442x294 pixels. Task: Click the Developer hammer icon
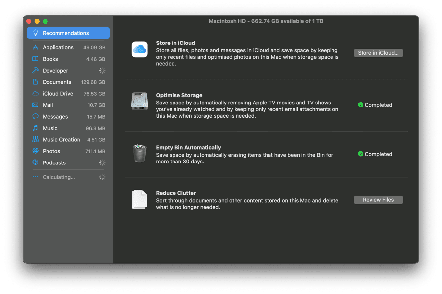coord(35,71)
